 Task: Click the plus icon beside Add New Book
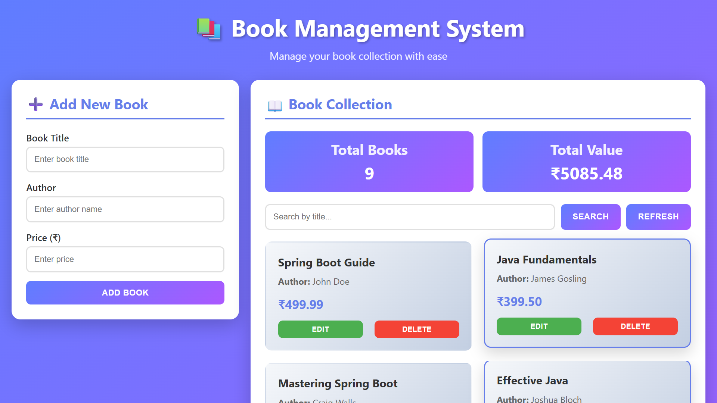[x=35, y=104]
